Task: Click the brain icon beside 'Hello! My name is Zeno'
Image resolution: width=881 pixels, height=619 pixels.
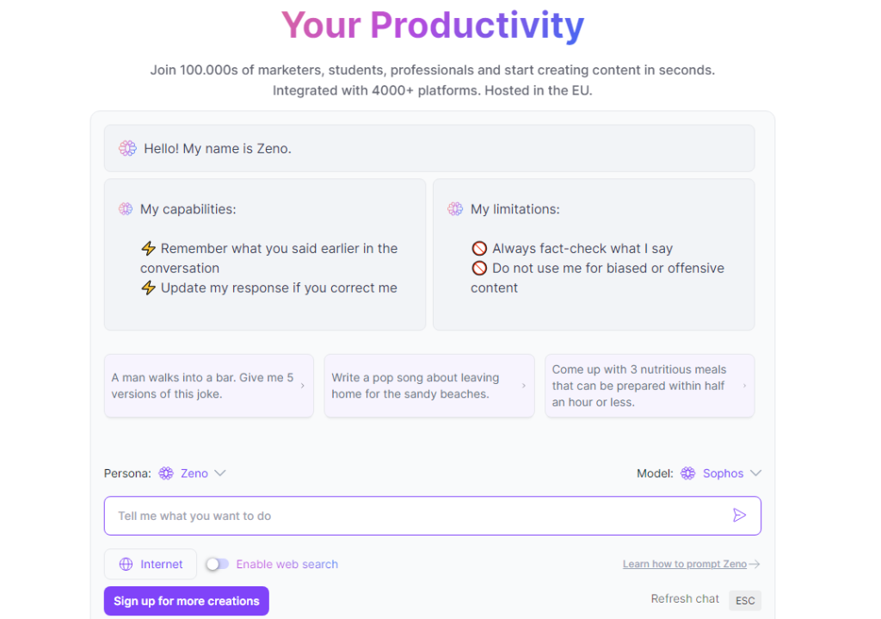Action: (x=127, y=148)
